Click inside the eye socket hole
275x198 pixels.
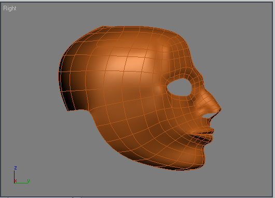click(180, 87)
